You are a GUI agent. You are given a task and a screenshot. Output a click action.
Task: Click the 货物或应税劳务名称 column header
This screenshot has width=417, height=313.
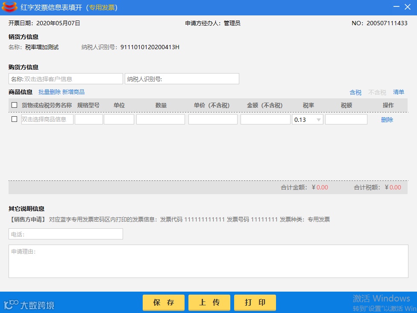(x=47, y=105)
